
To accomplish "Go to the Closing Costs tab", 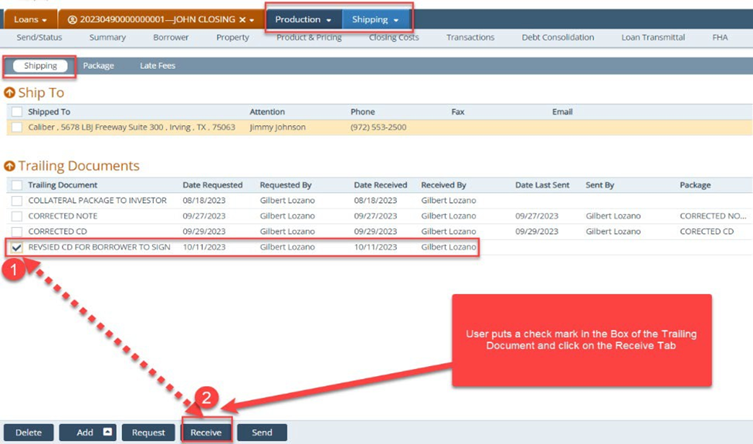I will (x=394, y=37).
